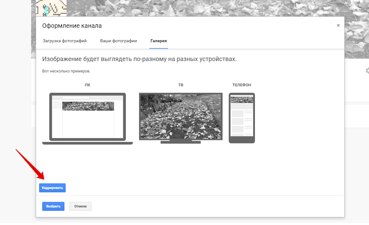Click the phone preview image
This screenshot has width=369, height=225.
(x=242, y=117)
